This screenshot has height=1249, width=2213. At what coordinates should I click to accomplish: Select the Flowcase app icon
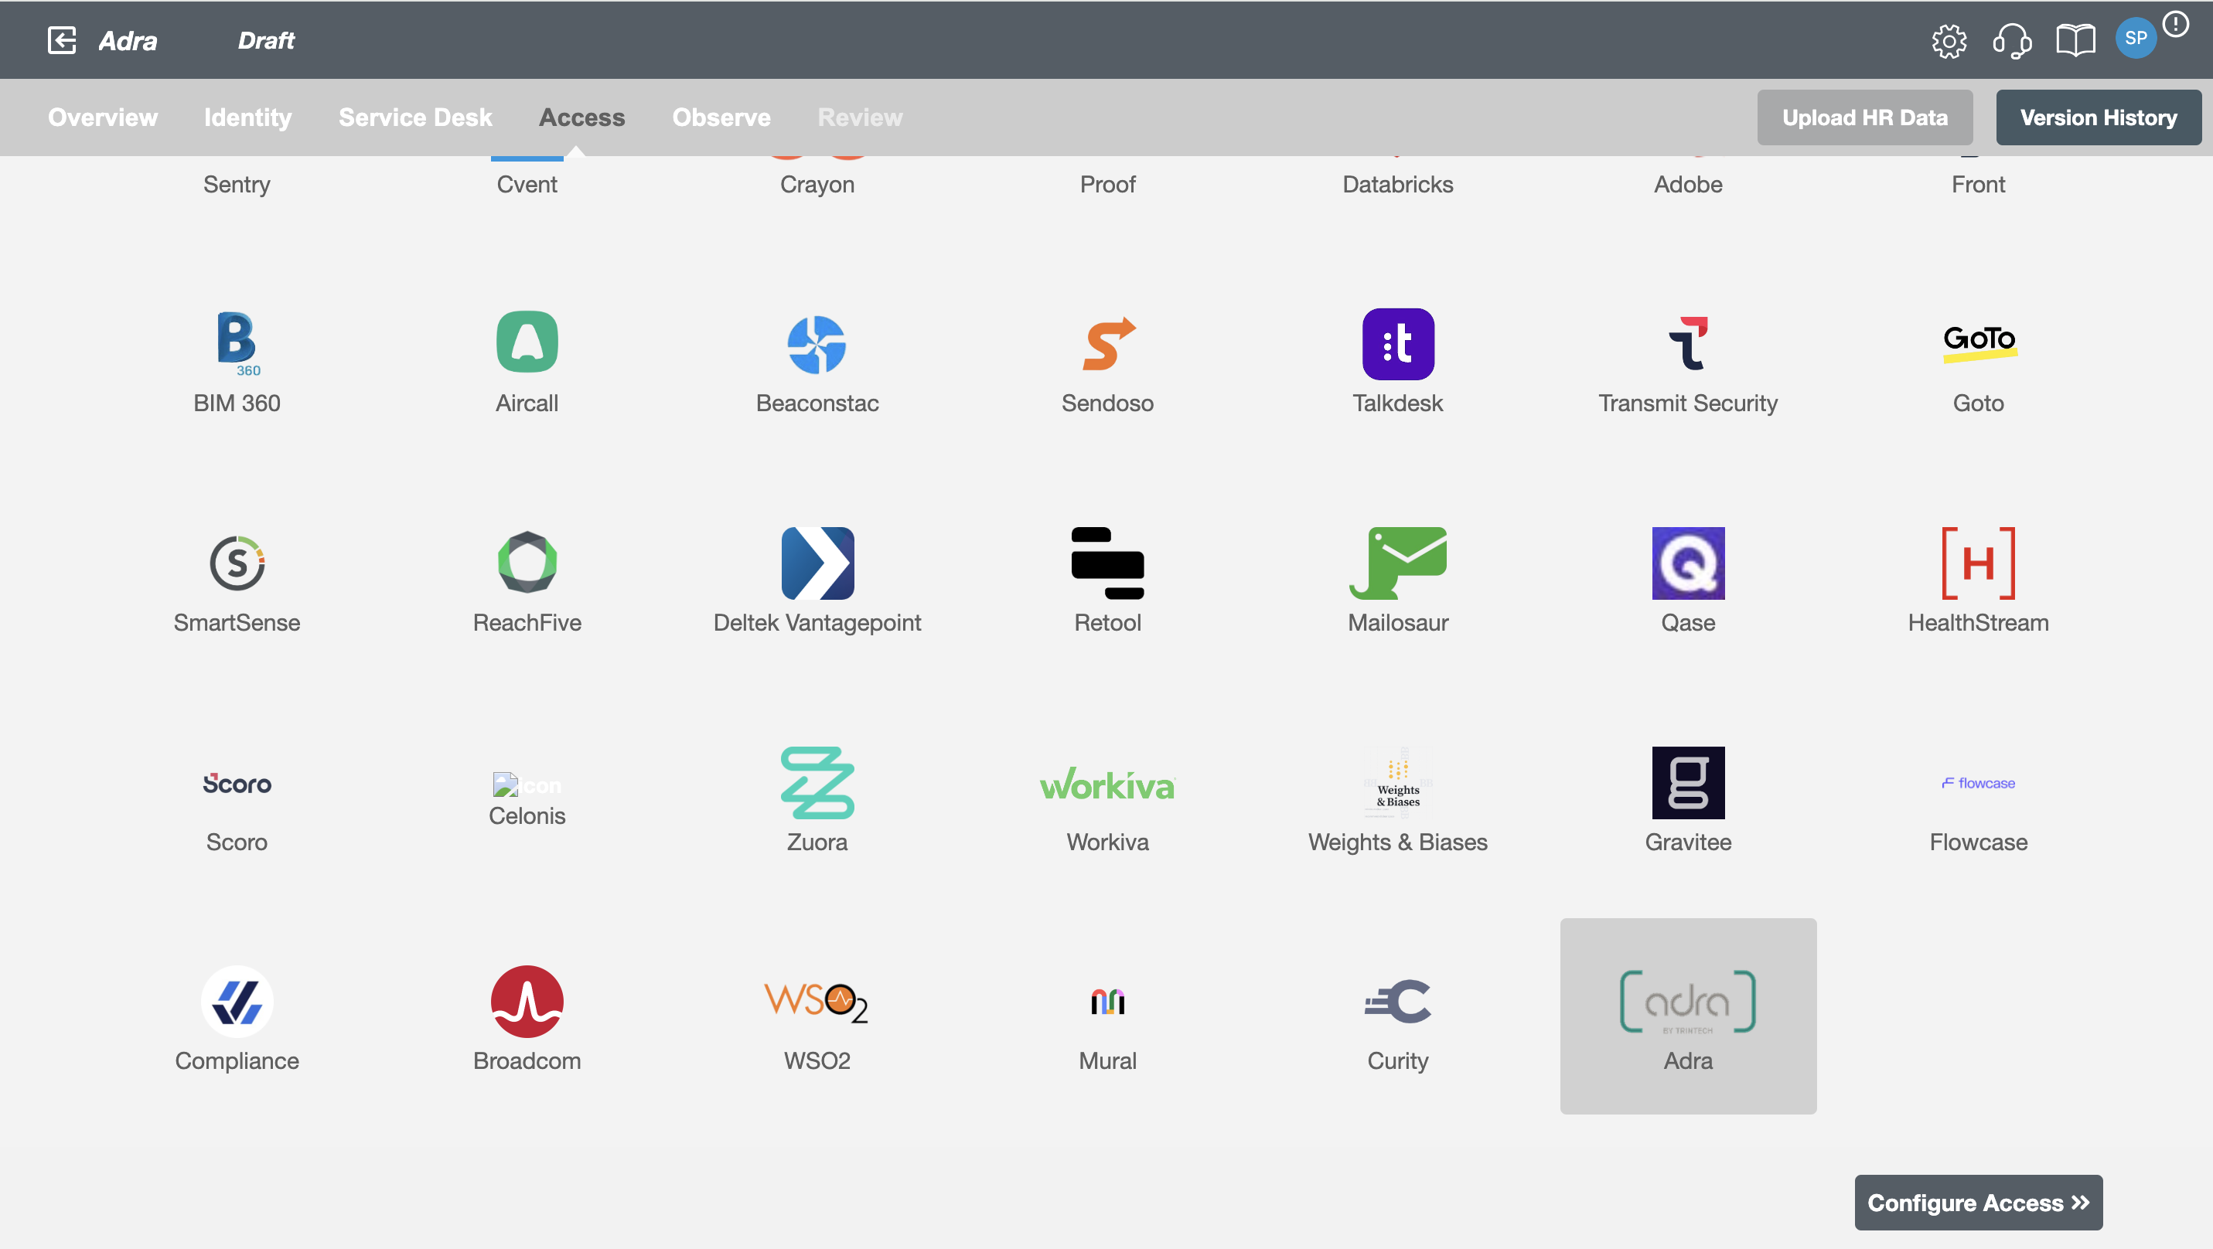(x=1978, y=783)
